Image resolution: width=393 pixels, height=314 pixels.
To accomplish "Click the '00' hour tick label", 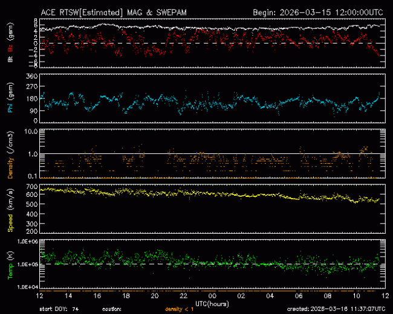I will 212,296.
